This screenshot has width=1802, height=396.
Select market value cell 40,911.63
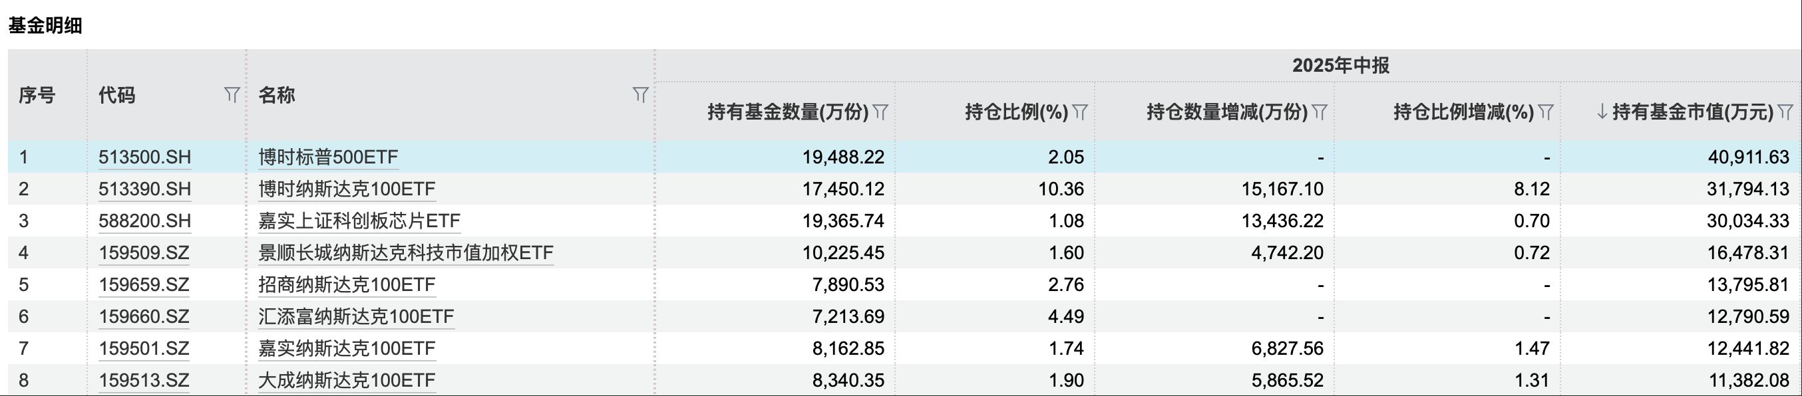point(1748,157)
